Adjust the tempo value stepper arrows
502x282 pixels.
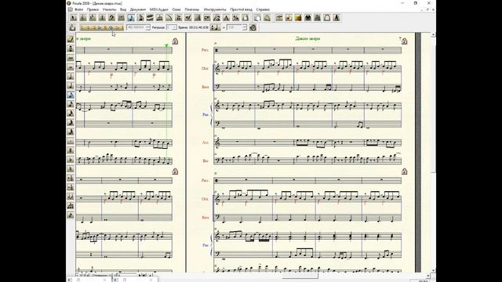coord(245,27)
